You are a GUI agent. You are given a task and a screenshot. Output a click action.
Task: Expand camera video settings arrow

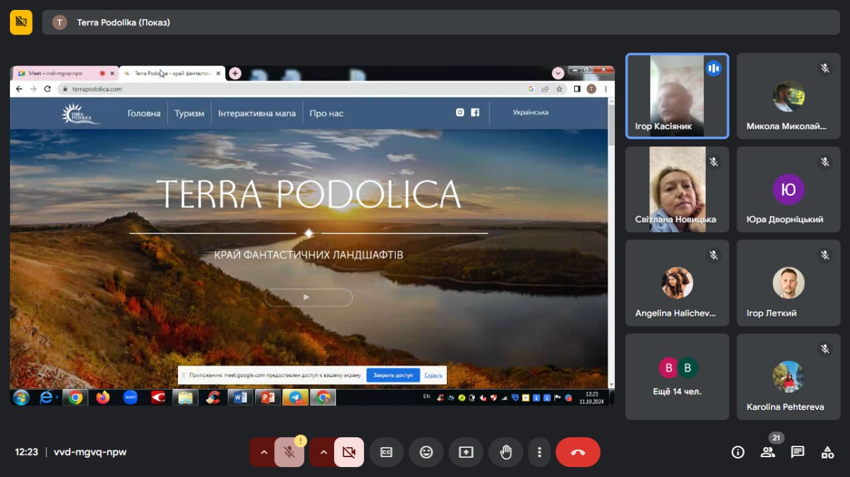323,452
